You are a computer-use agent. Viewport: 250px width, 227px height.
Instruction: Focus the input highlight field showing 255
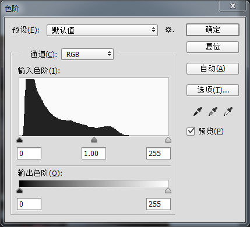tap(159, 154)
